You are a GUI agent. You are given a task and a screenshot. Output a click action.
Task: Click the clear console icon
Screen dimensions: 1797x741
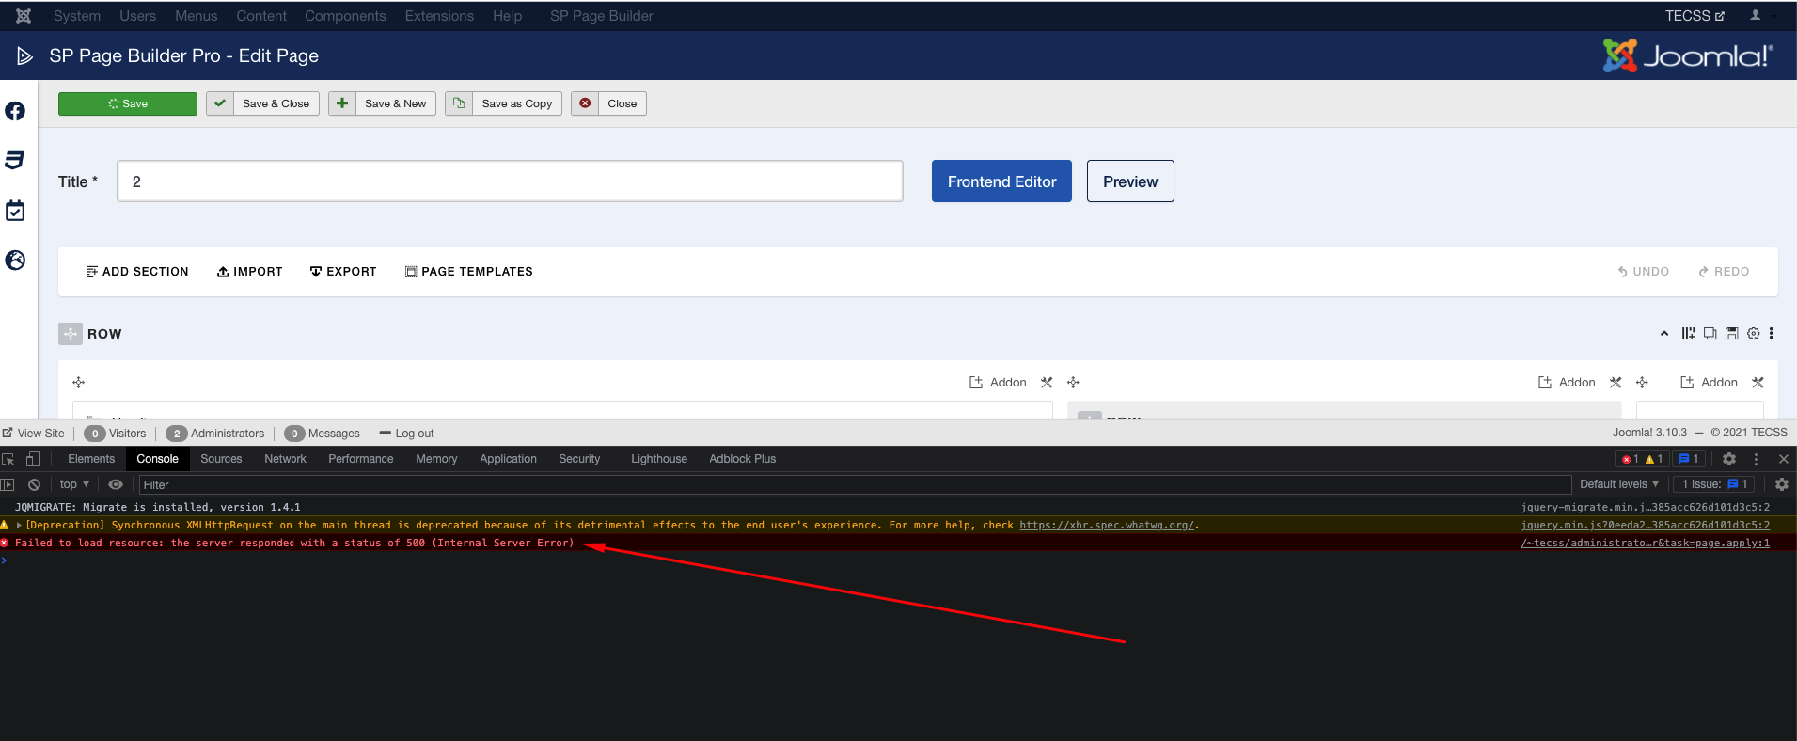[34, 484]
